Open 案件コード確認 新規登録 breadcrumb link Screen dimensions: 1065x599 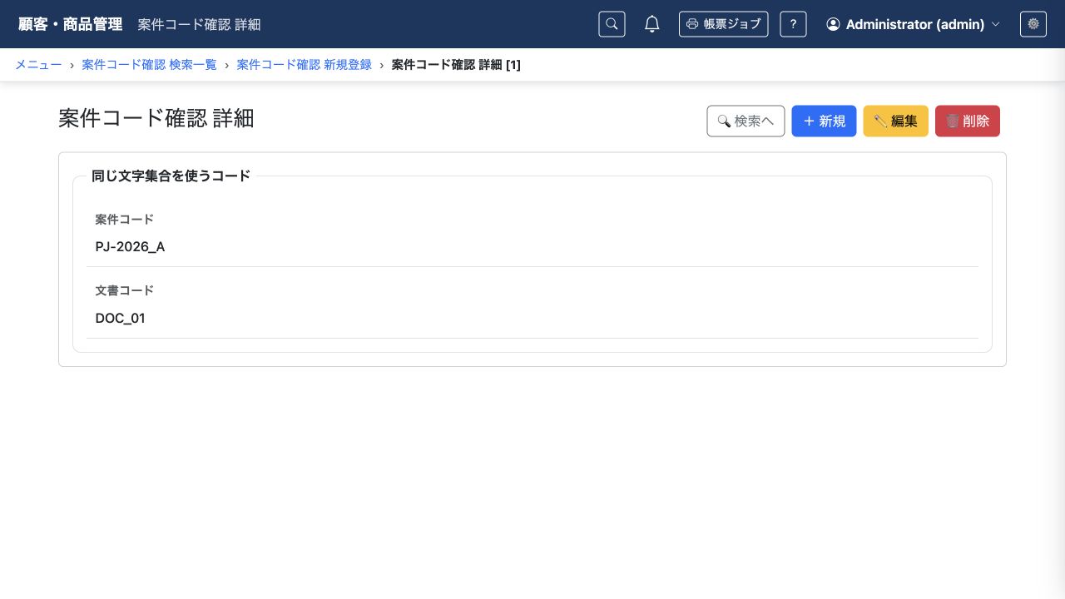[305, 65]
